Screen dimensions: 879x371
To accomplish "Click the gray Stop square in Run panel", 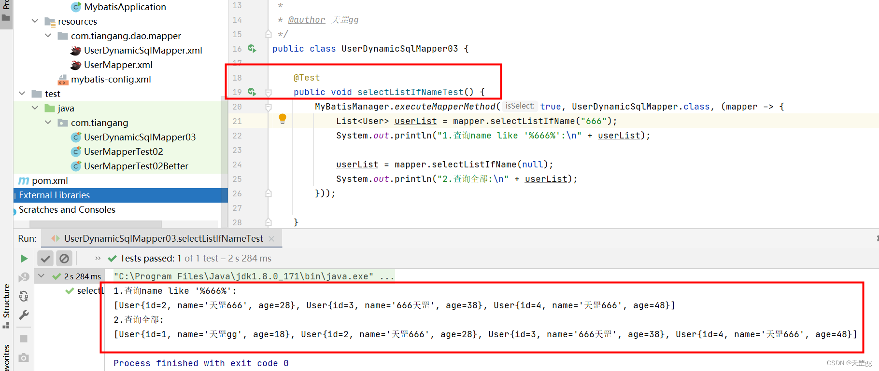I will point(24,339).
